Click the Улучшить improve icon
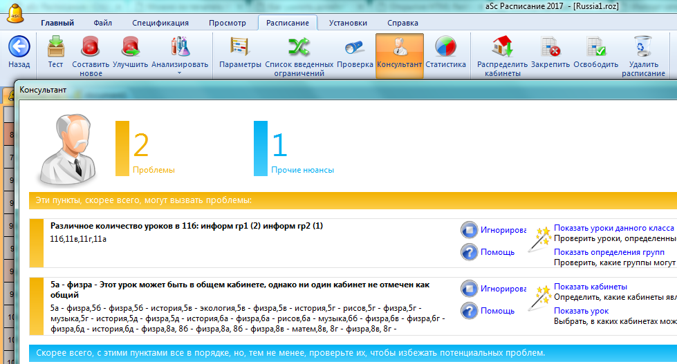 [x=130, y=48]
